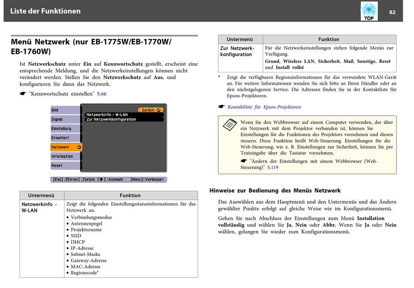This screenshot has width=414, height=288.
Task: Click the Verbindungsmodus list item
Action: [91, 217]
